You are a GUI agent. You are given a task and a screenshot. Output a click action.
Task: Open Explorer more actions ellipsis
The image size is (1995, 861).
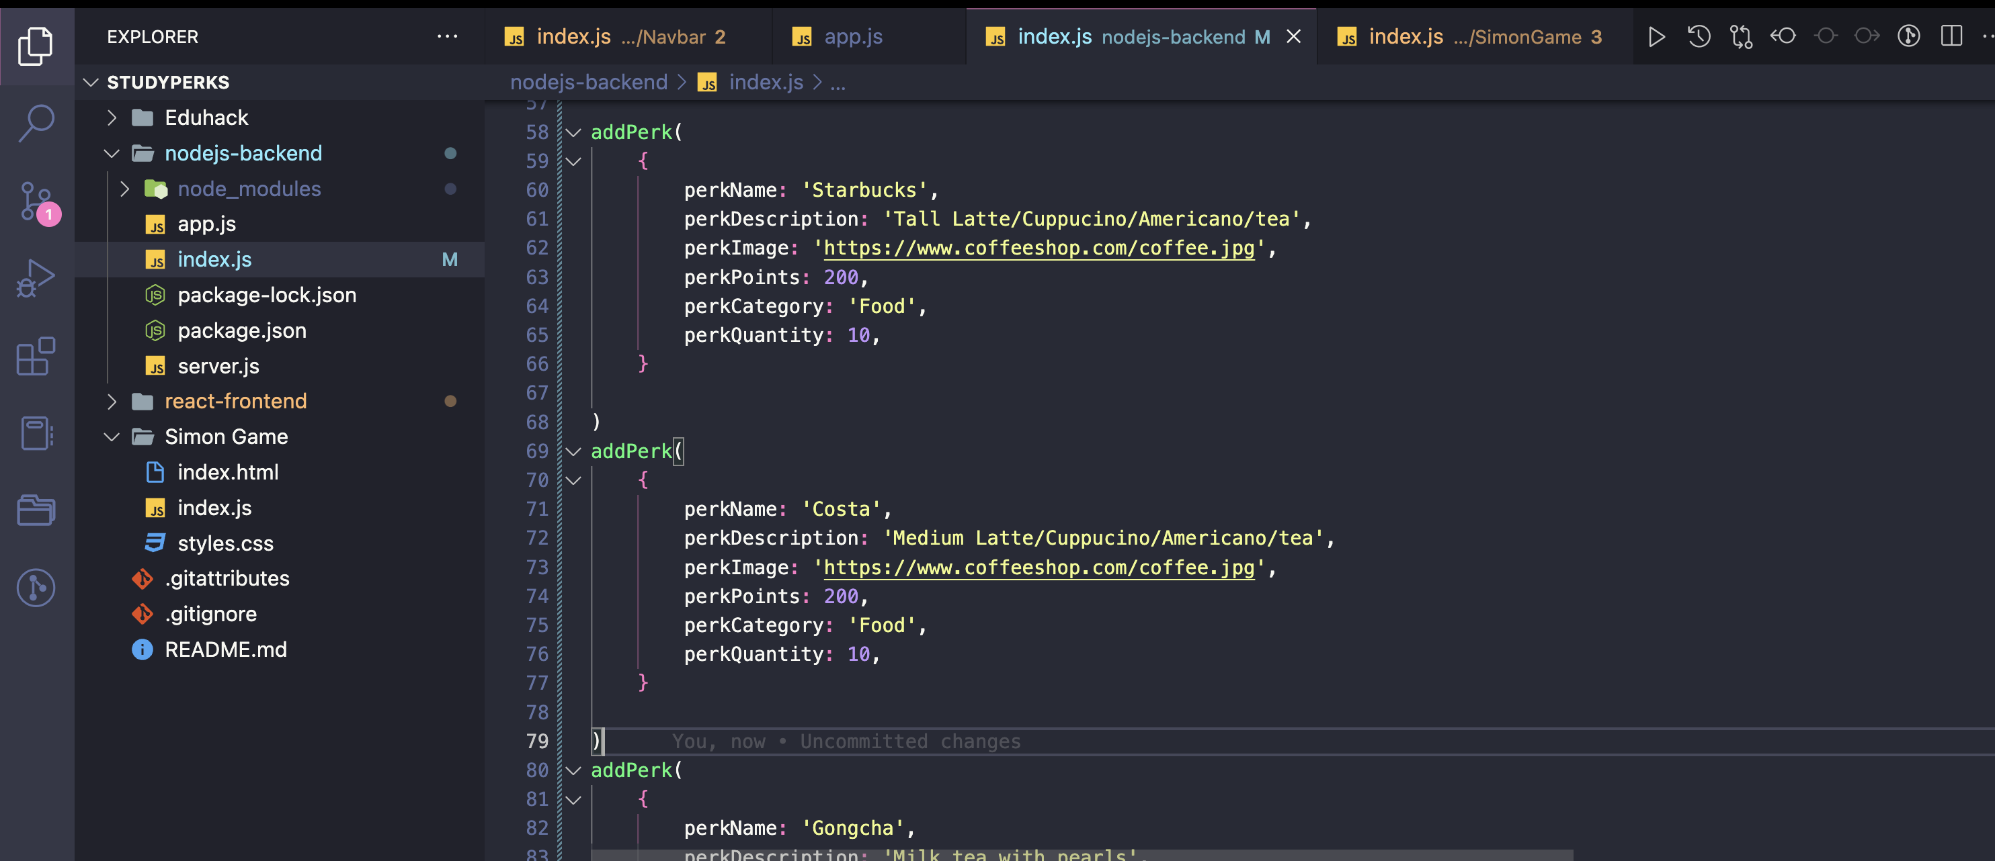point(447,36)
